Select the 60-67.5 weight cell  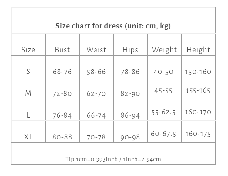coord(163,134)
